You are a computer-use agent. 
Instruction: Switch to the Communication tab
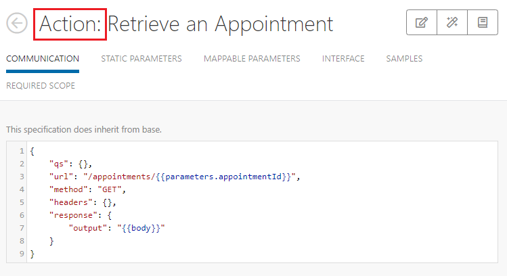pos(43,59)
